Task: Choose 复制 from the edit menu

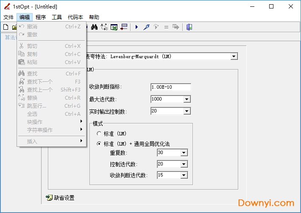Action: [51, 54]
